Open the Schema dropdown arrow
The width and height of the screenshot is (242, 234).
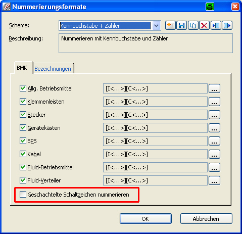pos(156,26)
